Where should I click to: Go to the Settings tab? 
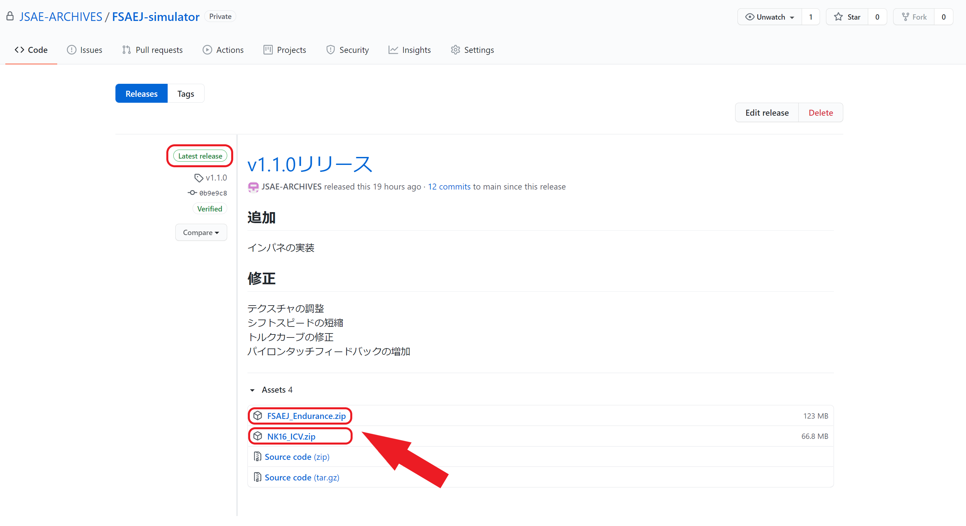point(472,50)
